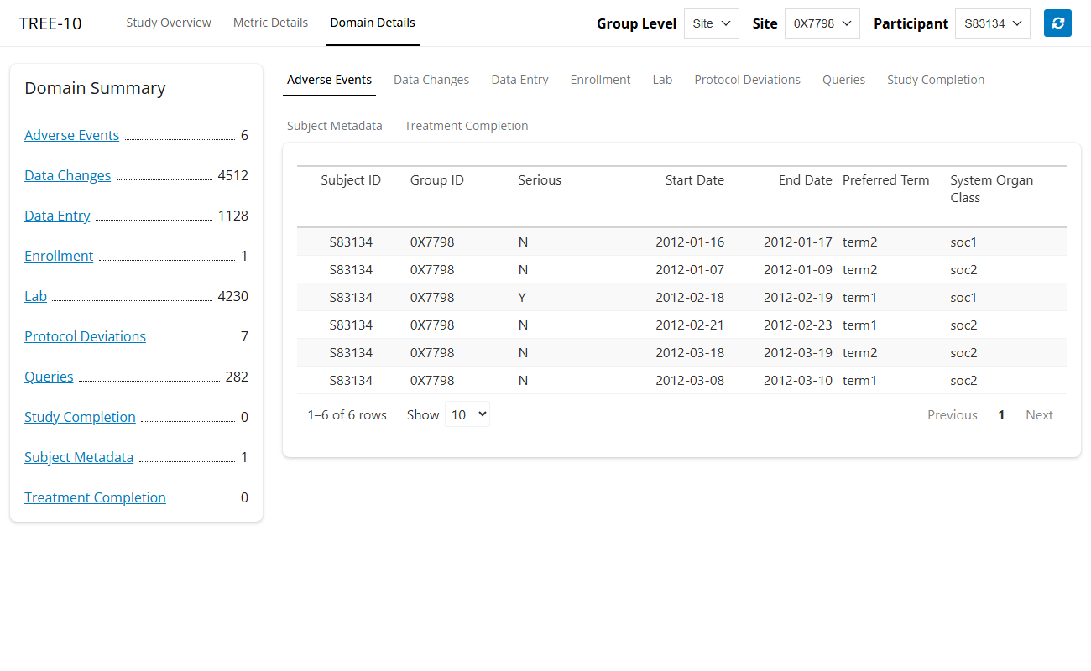This screenshot has height=671, width=1091.
Task: Click the Protocol Deviations summary link
Action: click(x=85, y=336)
